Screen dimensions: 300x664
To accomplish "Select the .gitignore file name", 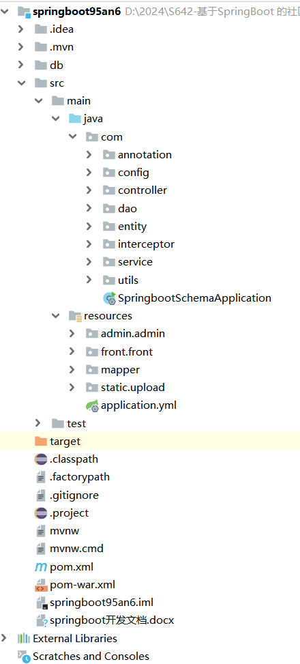I will pyautogui.click(x=74, y=495).
